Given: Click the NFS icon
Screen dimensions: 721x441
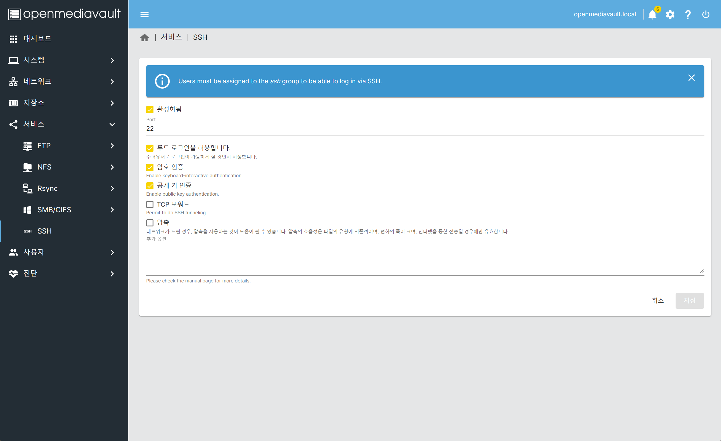Looking at the screenshot, I should 28,167.
